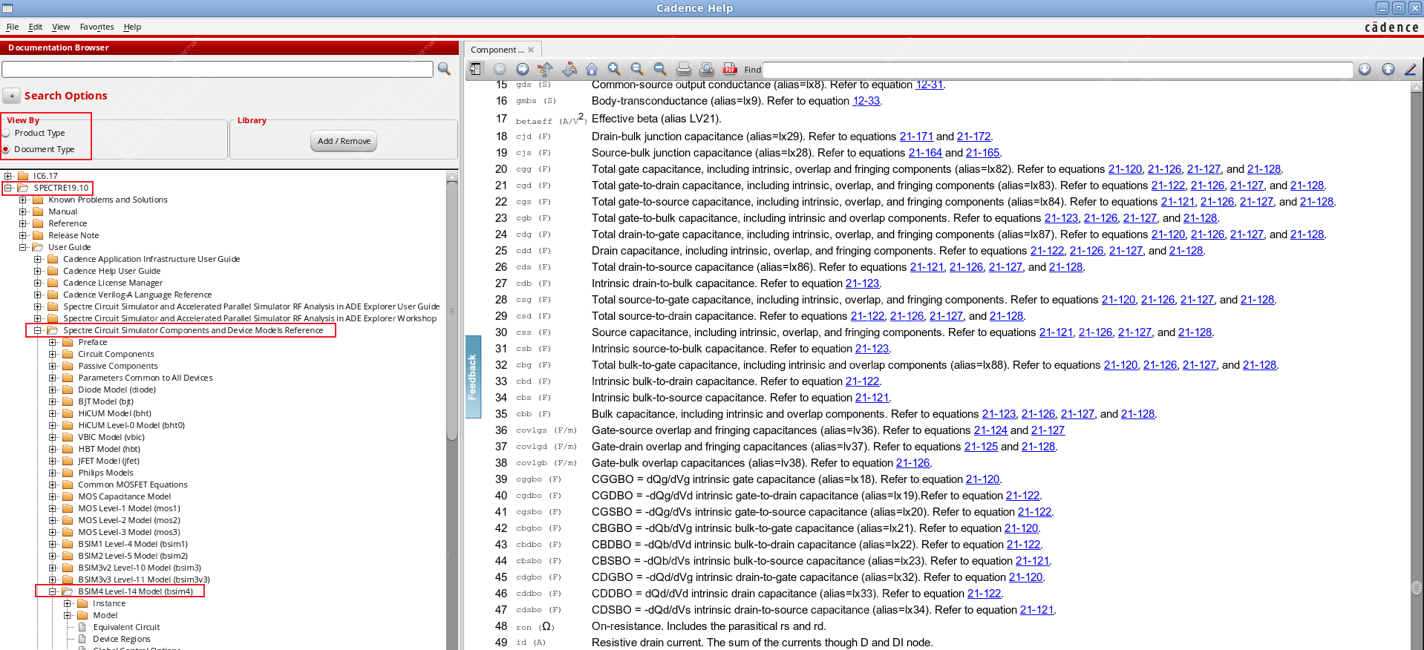Open the PDF version icon
Image resolution: width=1424 pixels, height=650 pixels.
click(730, 69)
